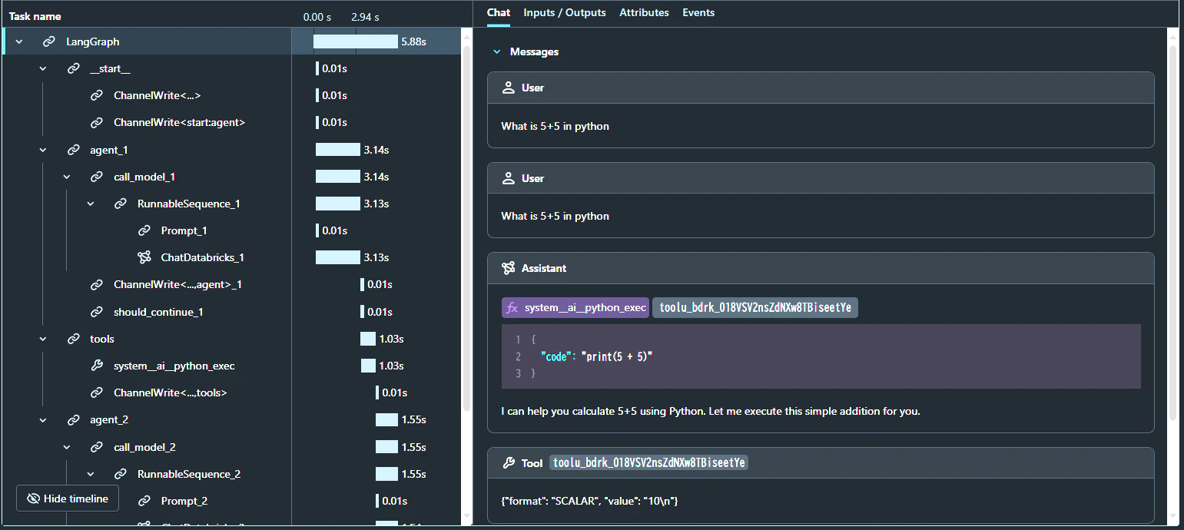
Task: Click the model icon beside ChatDatabricks_1
Action: [x=144, y=257]
